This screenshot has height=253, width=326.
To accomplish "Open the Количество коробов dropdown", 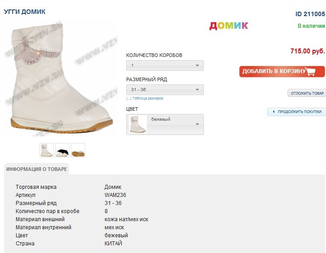I will (165, 65).
